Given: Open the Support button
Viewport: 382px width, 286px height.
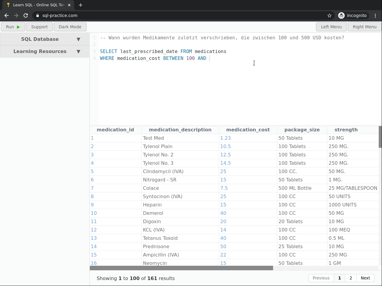Looking at the screenshot, I should tap(39, 27).
